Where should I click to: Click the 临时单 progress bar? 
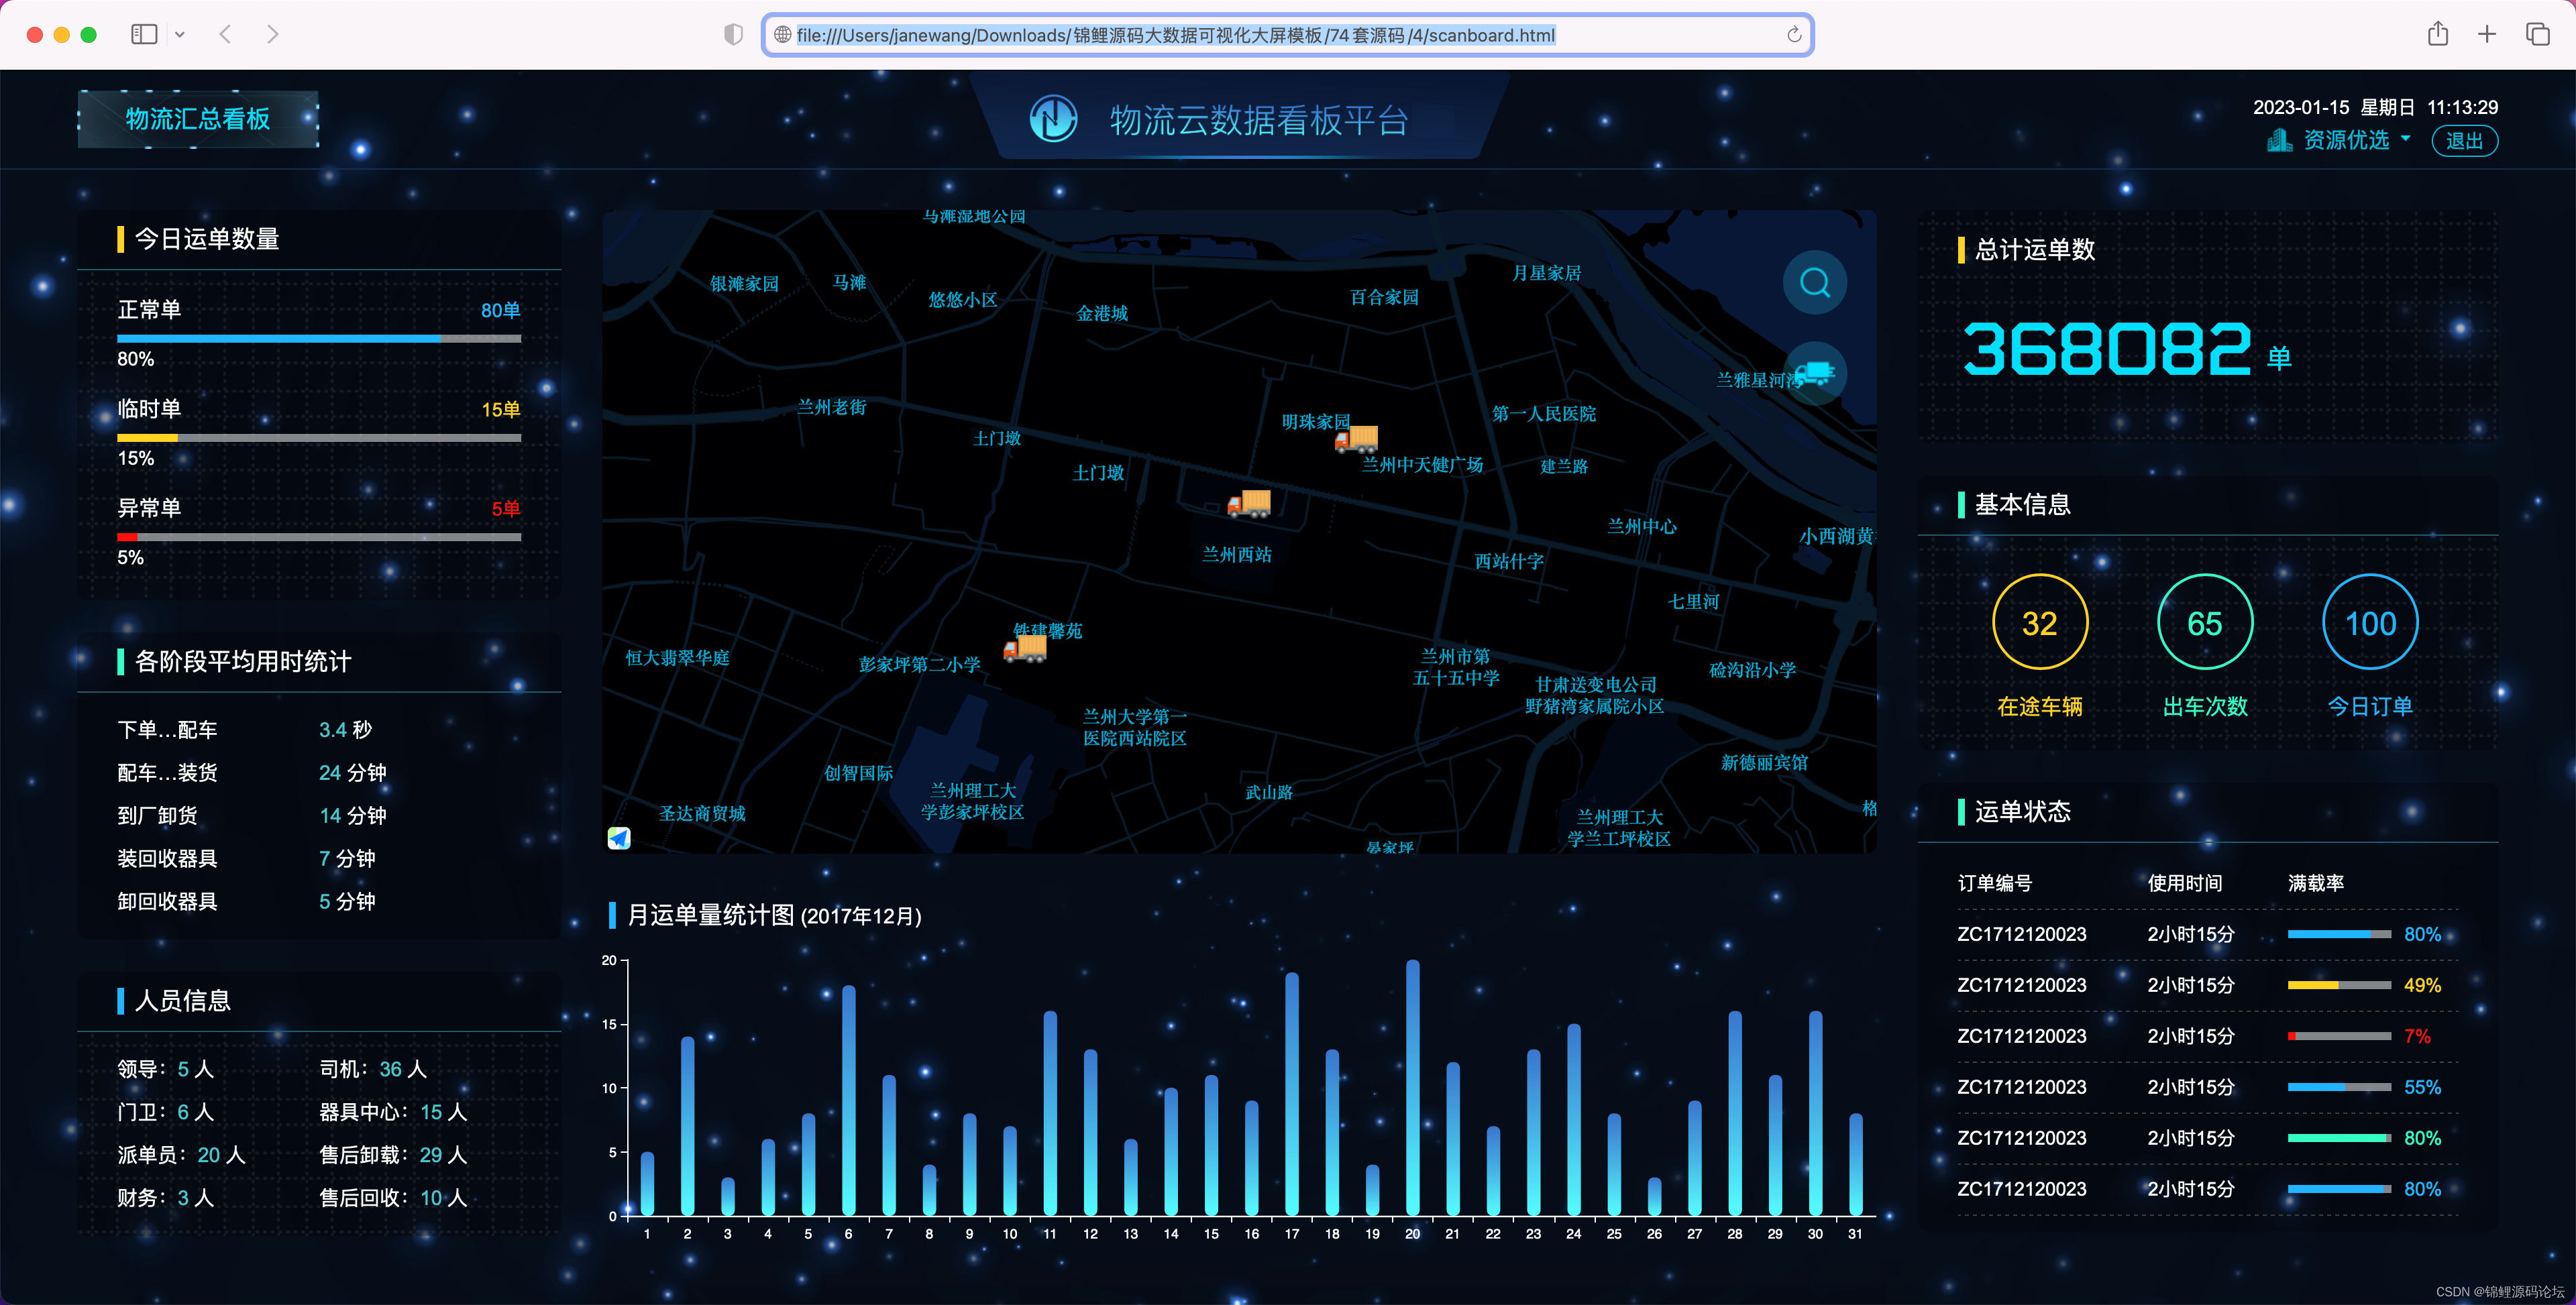(x=319, y=438)
